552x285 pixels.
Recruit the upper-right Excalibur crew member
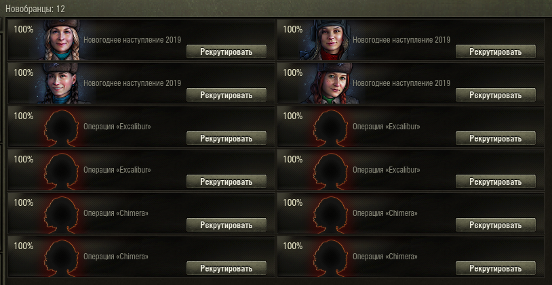(496, 138)
